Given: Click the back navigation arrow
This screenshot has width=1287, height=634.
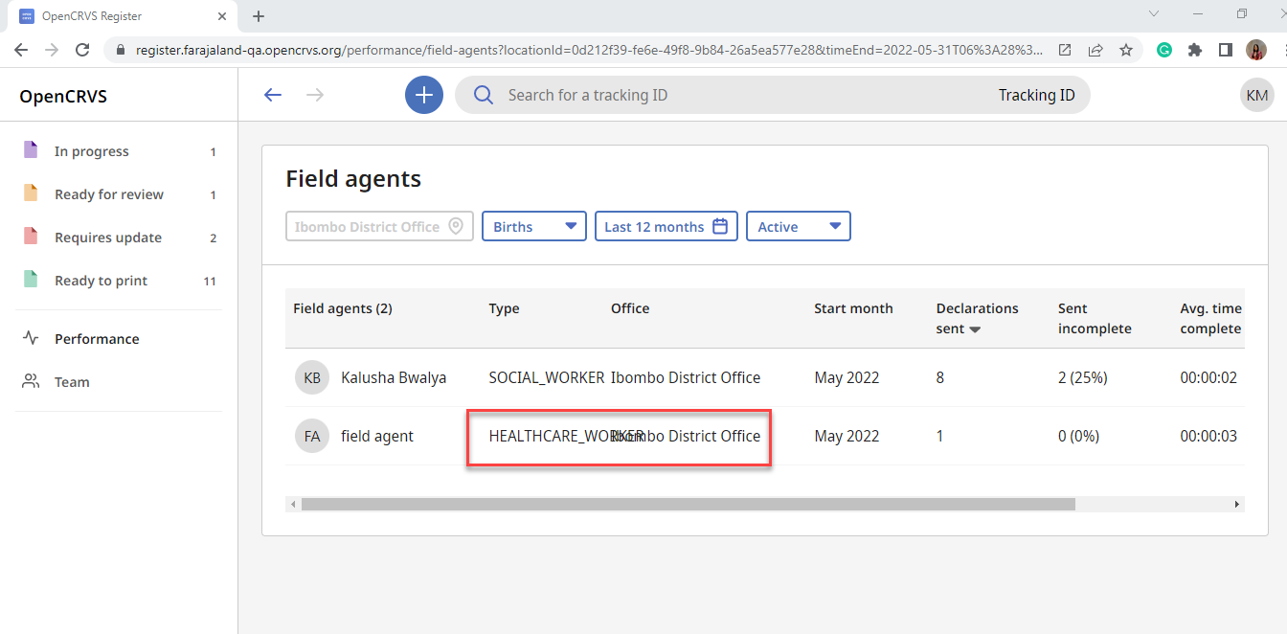Looking at the screenshot, I should (272, 95).
